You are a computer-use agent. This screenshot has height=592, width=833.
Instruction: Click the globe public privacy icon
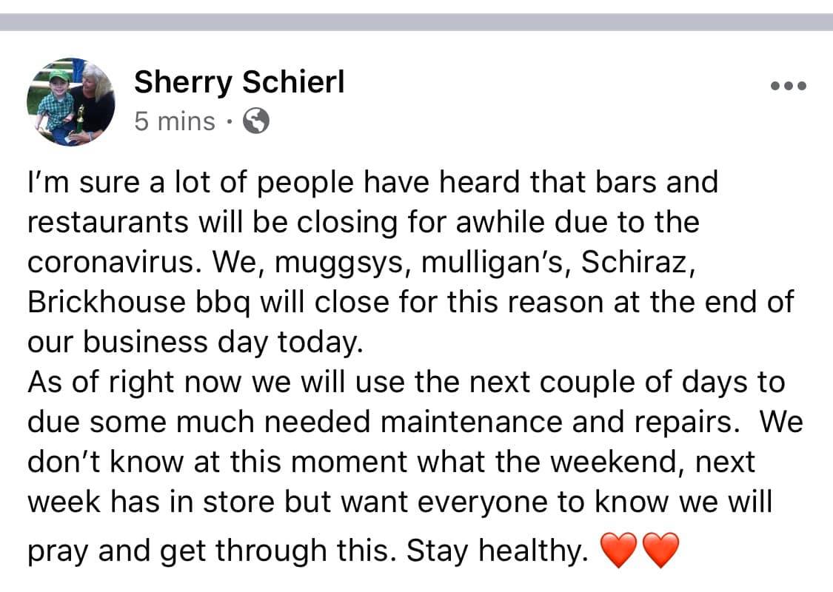tap(256, 121)
